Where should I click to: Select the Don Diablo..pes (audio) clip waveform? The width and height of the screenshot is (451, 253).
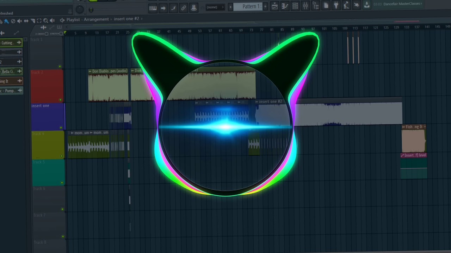[x=108, y=87]
